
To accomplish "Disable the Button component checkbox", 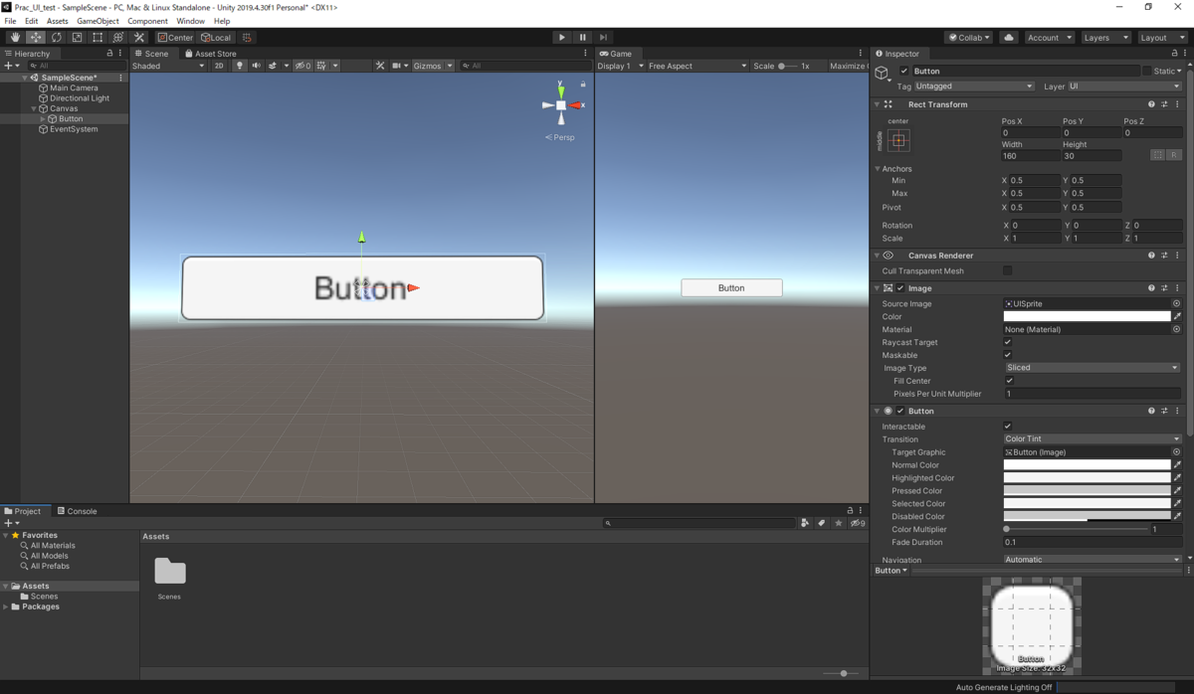I will 900,411.
